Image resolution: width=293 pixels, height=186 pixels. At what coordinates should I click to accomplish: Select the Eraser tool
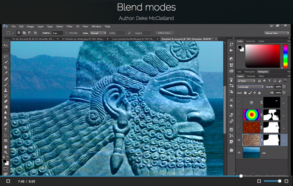click(5, 101)
